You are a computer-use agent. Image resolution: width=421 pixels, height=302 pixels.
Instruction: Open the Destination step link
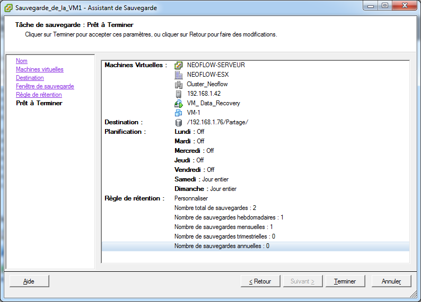(30, 78)
